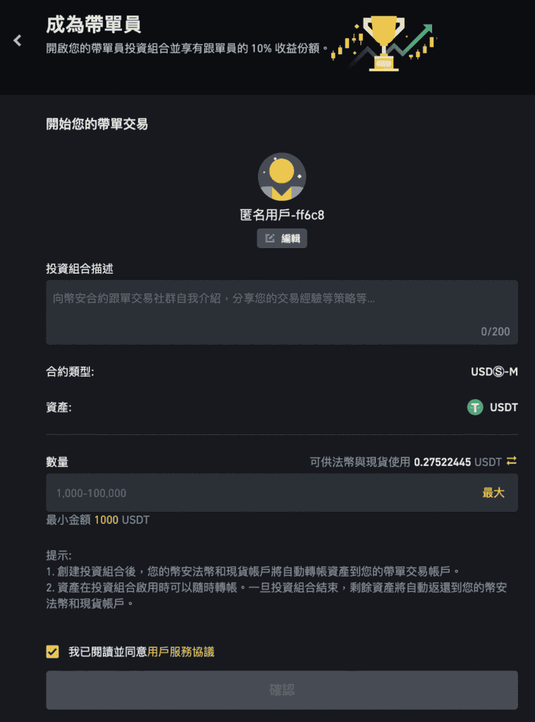Screen dimensions: 535x722
Task: Go back using the left chevron arrow
Action: coord(18,40)
